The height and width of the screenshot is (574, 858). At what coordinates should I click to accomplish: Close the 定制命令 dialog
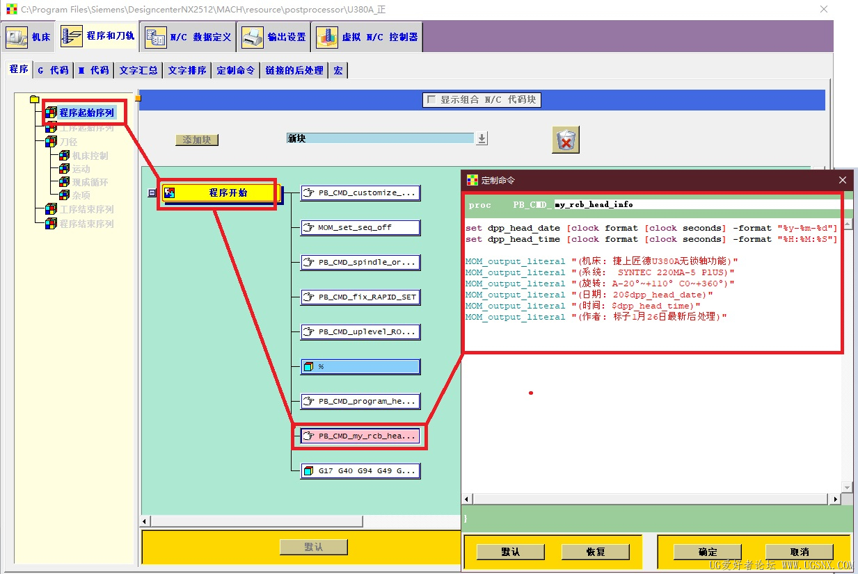843,180
